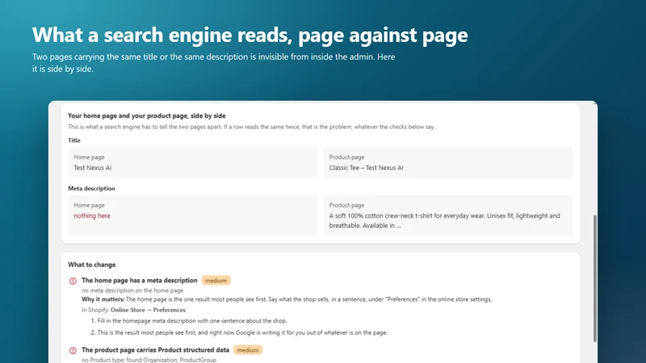Click the vertical scrollbar of the app panel
646x363 pixels.
click(x=594, y=278)
